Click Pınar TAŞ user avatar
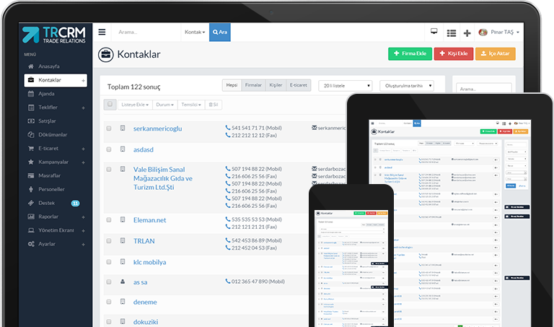 pyautogui.click(x=483, y=32)
